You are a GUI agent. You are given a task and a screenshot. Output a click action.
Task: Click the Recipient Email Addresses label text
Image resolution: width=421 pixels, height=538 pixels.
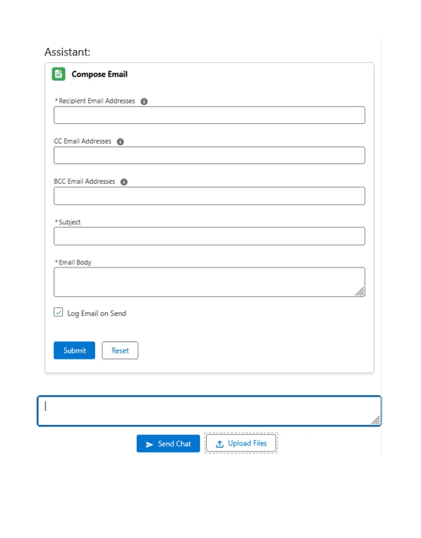[97, 101]
